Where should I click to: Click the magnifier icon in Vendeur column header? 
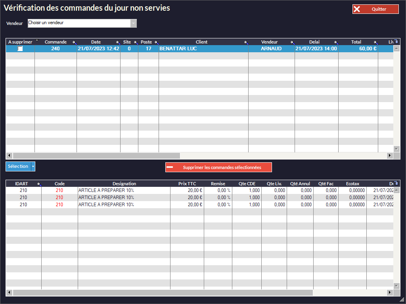tap(293, 42)
